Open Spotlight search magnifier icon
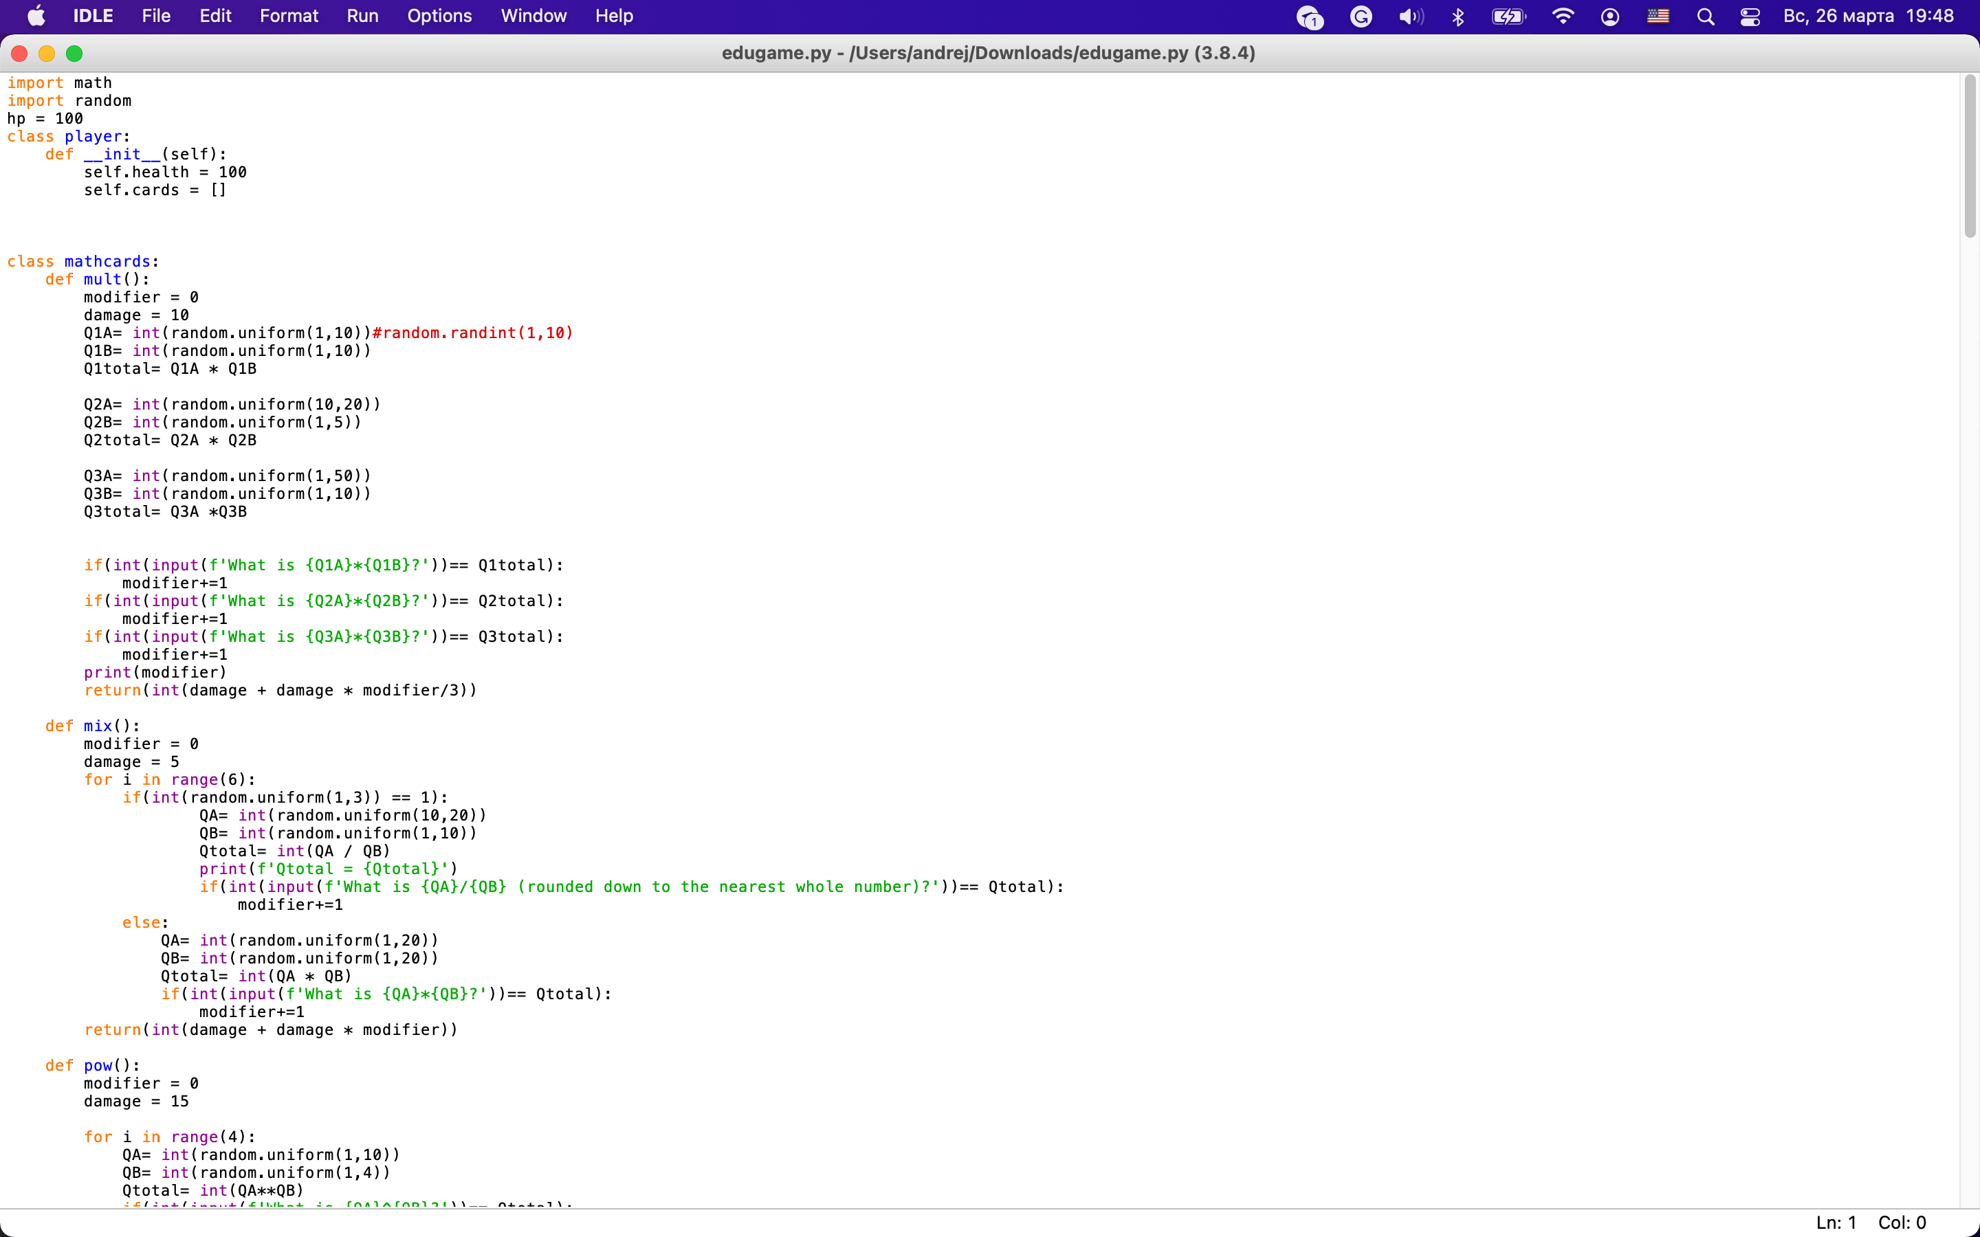The width and height of the screenshot is (1980, 1237). [x=1705, y=16]
